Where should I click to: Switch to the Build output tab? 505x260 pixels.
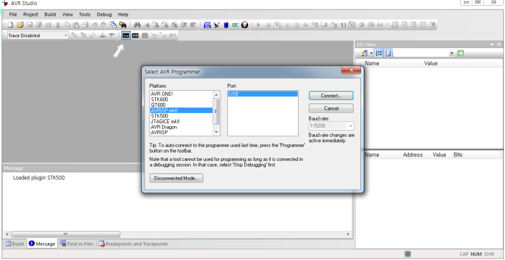pyautogui.click(x=15, y=244)
